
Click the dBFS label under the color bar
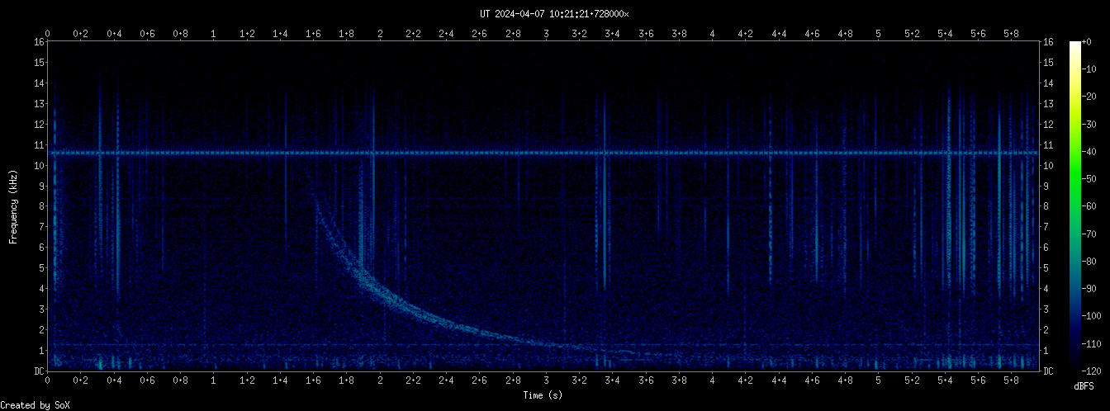click(1085, 385)
